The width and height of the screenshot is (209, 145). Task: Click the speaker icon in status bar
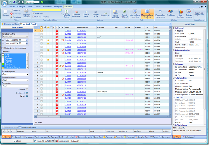pos(57,141)
